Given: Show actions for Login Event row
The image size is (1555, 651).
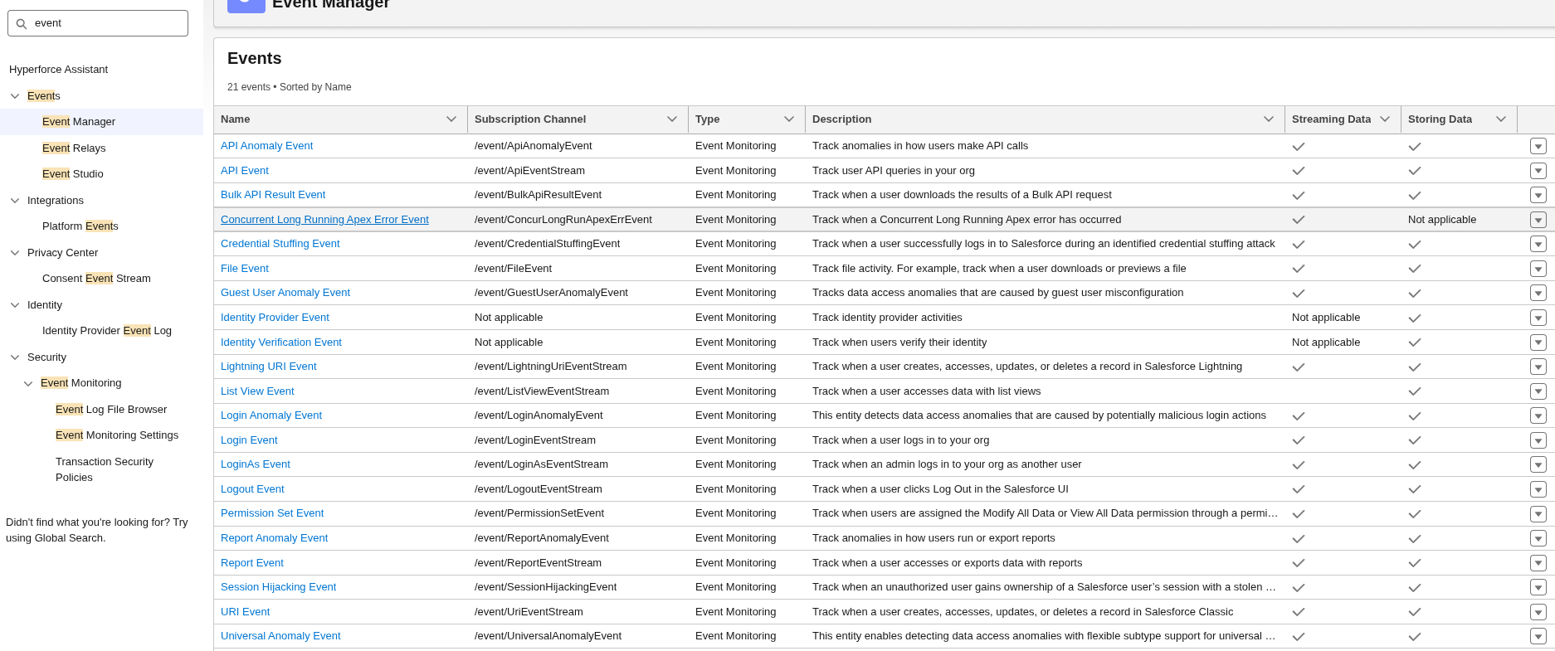Looking at the screenshot, I should 1538,440.
